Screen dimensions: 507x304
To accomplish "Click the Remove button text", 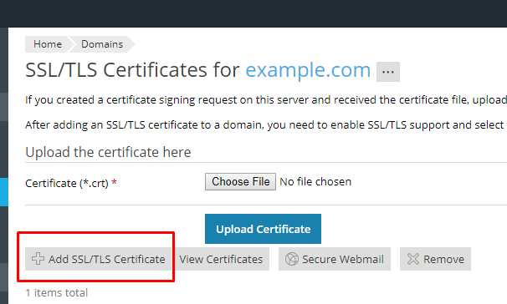I will click(443, 259).
